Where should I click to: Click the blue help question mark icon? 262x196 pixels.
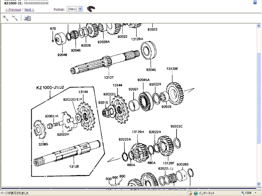point(255,3)
